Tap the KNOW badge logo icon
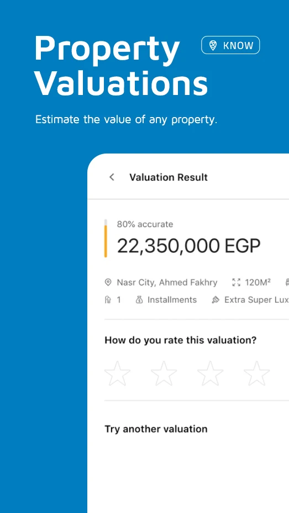Screen dimensions: 289x513 pos(213,45)
